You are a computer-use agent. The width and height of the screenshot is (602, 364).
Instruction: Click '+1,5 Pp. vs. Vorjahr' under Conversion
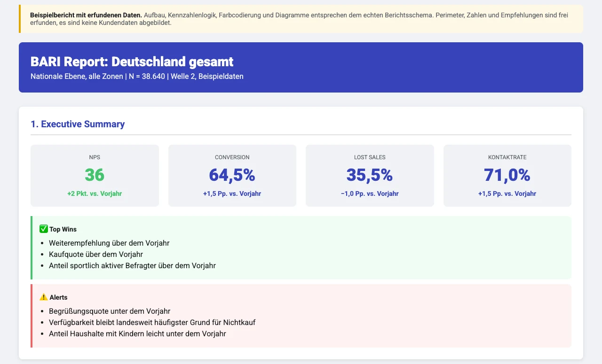[232, 194]
